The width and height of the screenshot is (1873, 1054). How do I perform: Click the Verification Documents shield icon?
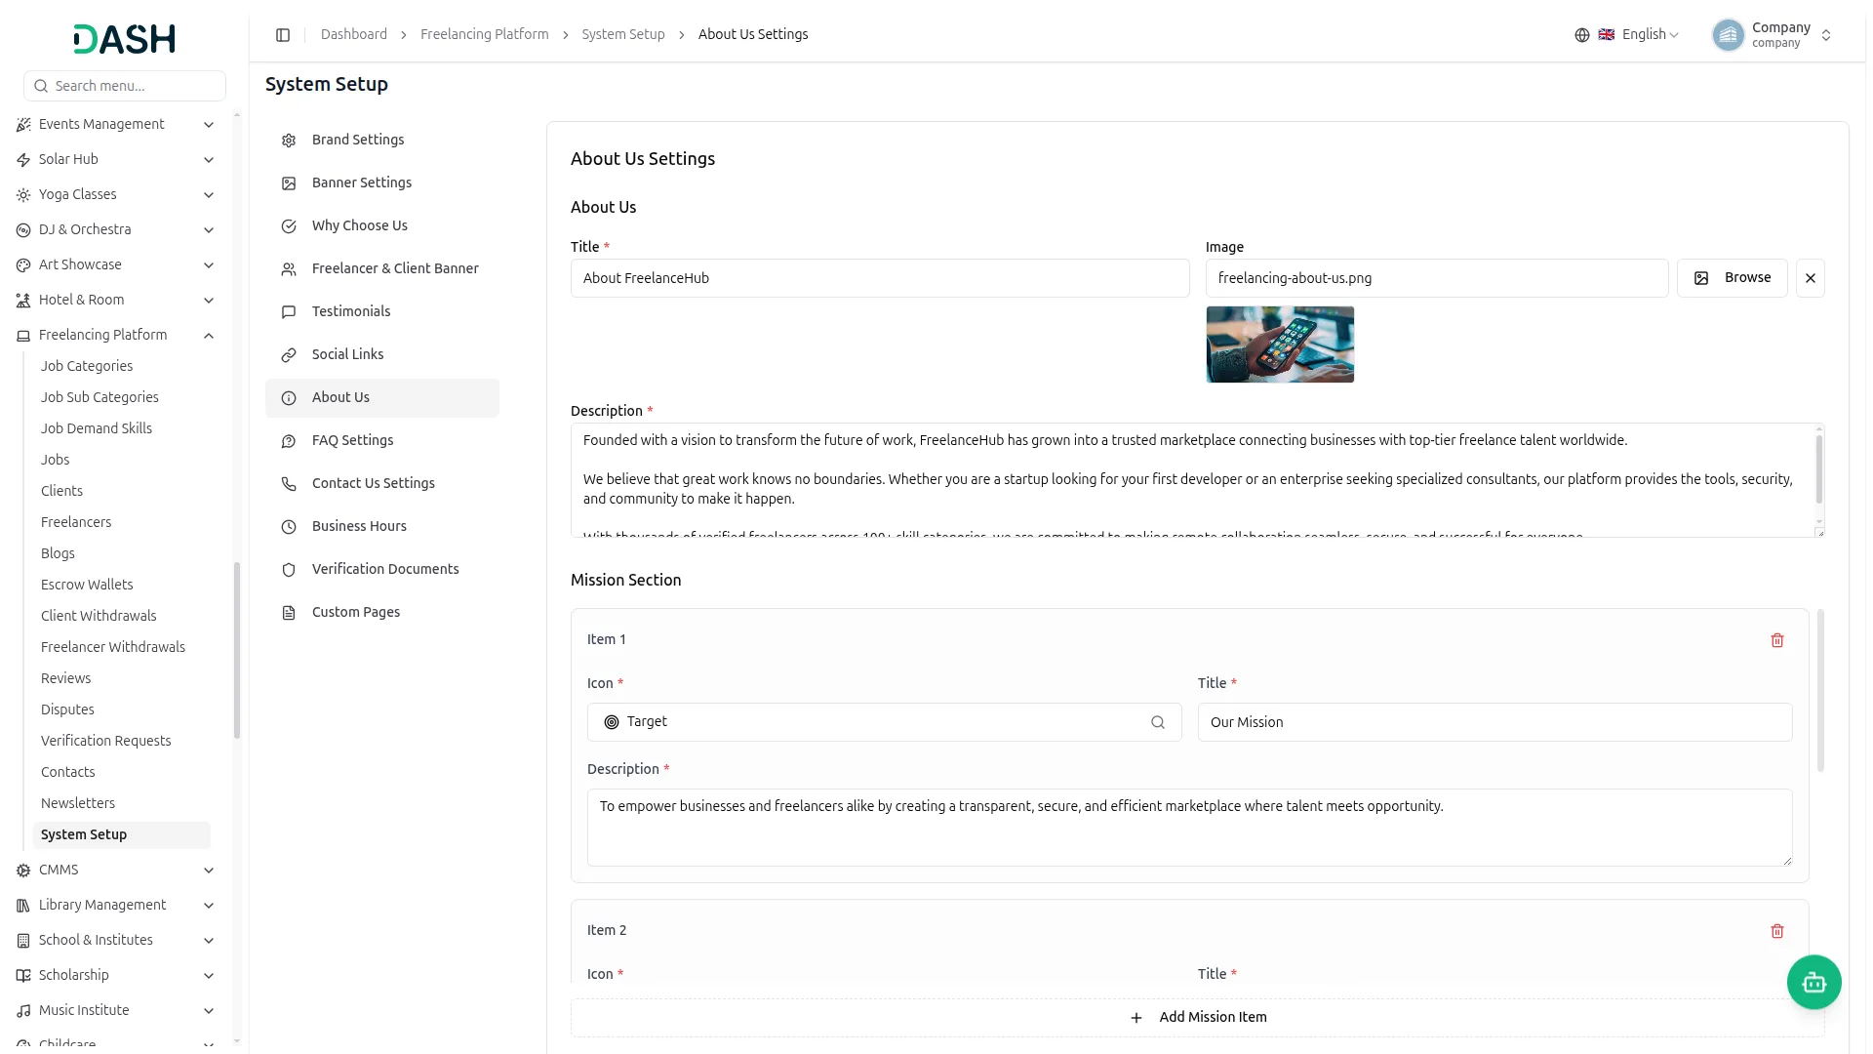289,570
